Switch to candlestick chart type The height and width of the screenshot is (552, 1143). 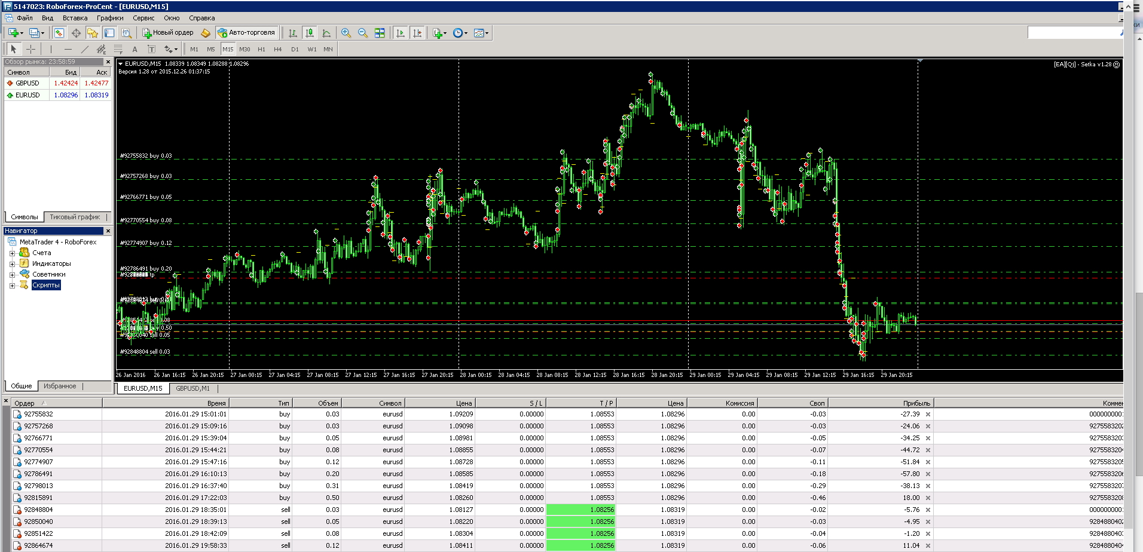pyautogui.click(x=309, y=33)
